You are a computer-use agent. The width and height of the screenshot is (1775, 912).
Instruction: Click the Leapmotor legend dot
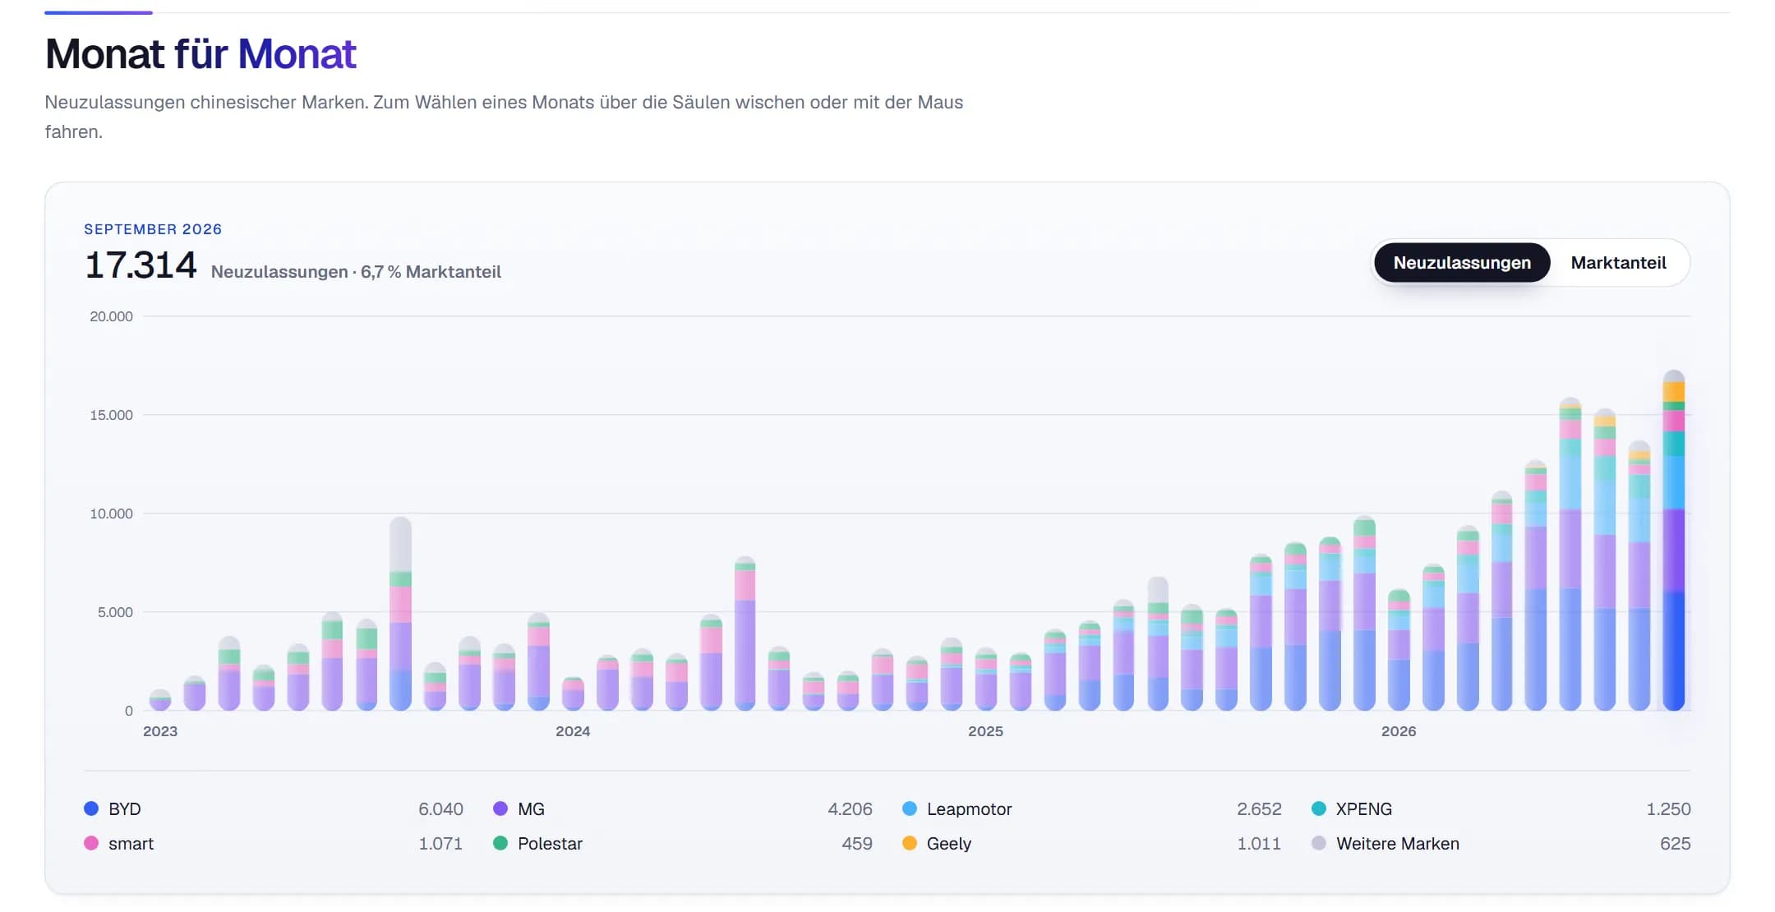(x=910, y=808)
